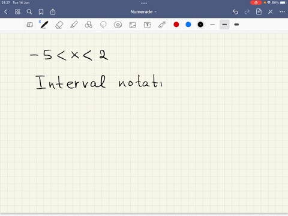Activate the laser pointer tool
288x216 pixels.
(162, 25)
